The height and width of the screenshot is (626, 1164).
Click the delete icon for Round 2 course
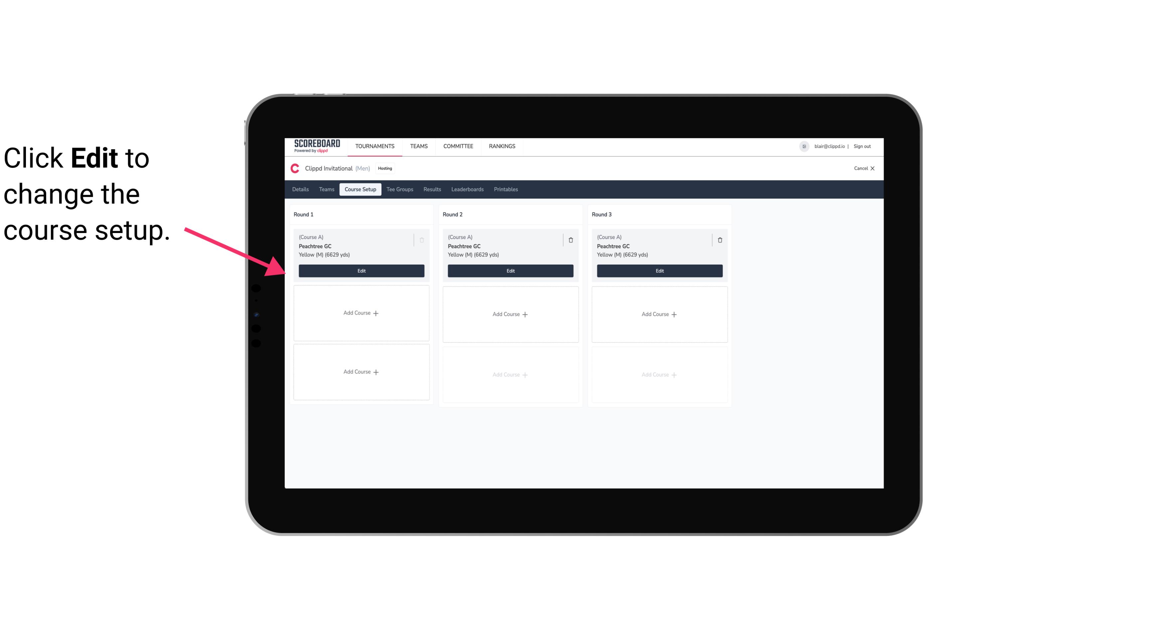pyautogui.click(x=570, y=240)
